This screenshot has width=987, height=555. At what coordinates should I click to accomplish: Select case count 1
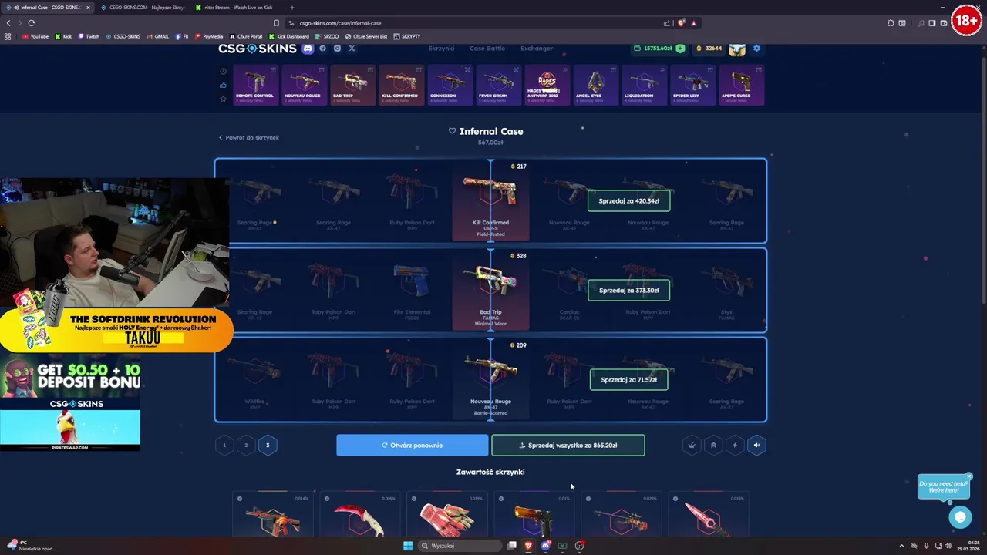click(x=224, y=445)
